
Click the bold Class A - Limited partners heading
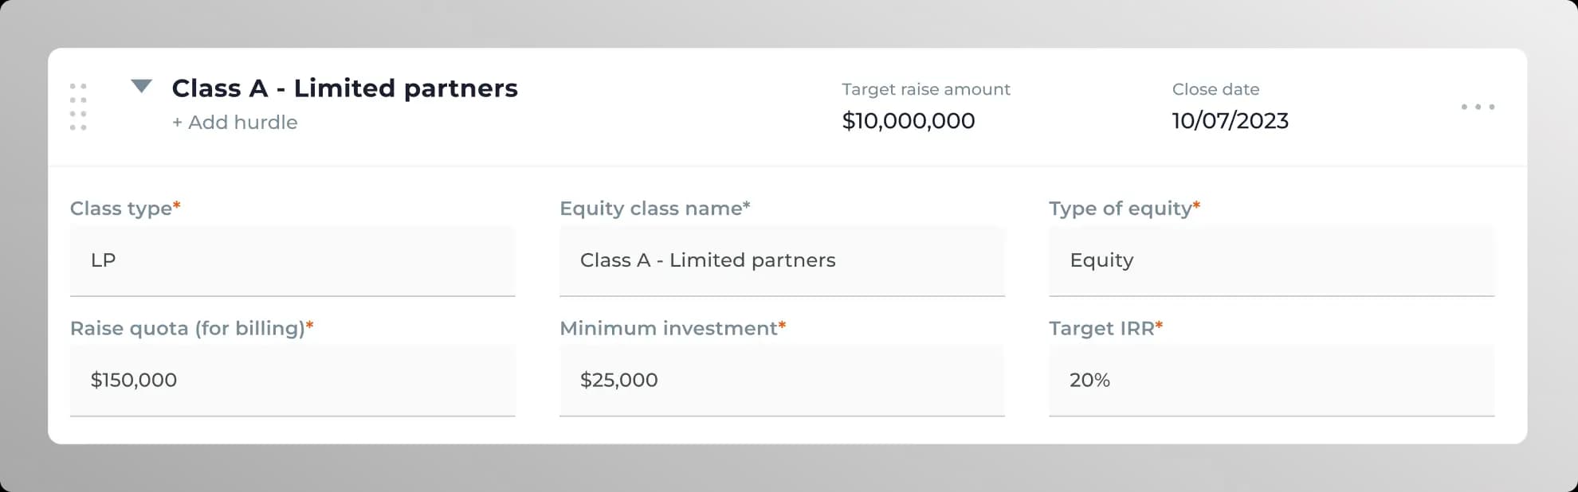(344, 88)
